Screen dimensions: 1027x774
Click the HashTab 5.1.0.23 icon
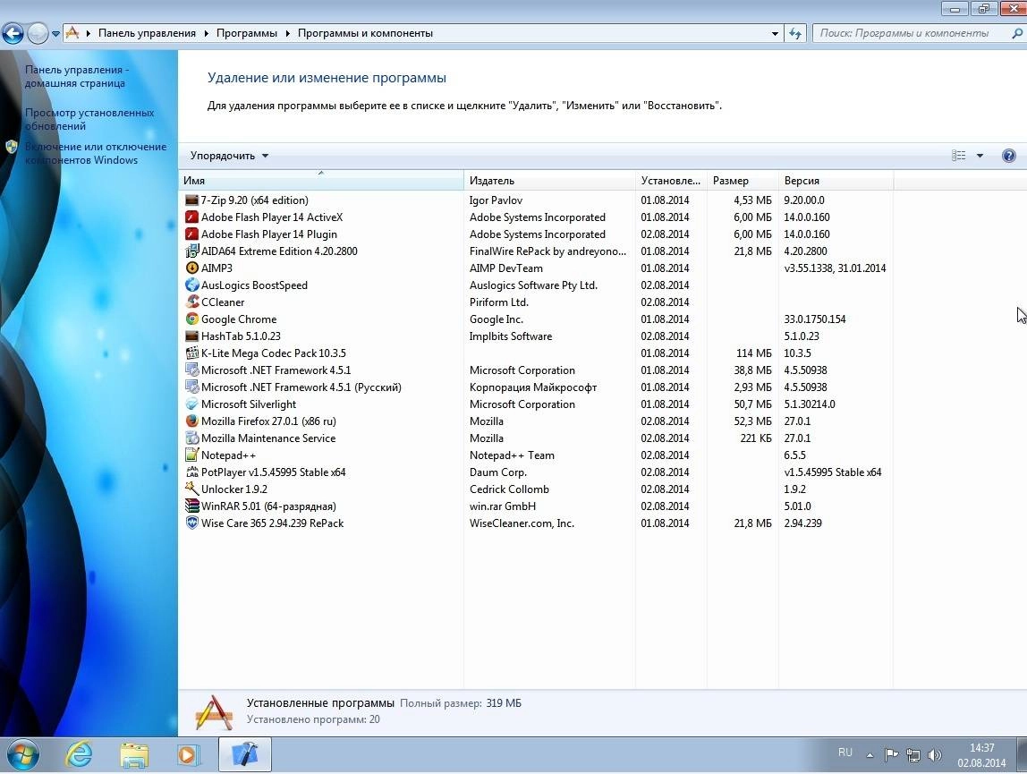point(192,336)
